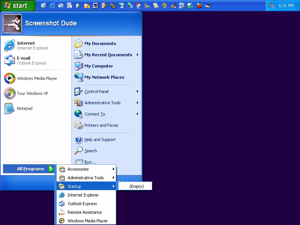Open My Network Places
The width and height of the screenshot is (300, 225).
(104, 77)
